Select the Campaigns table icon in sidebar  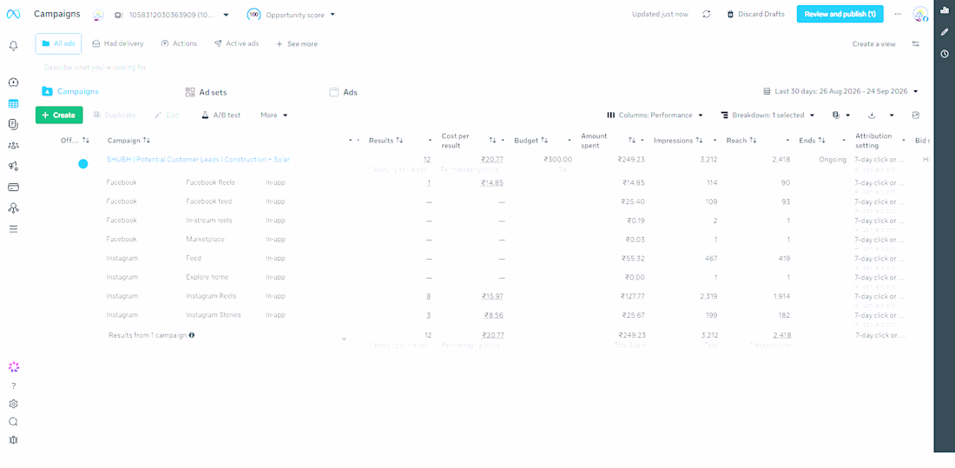coord(13,103)
